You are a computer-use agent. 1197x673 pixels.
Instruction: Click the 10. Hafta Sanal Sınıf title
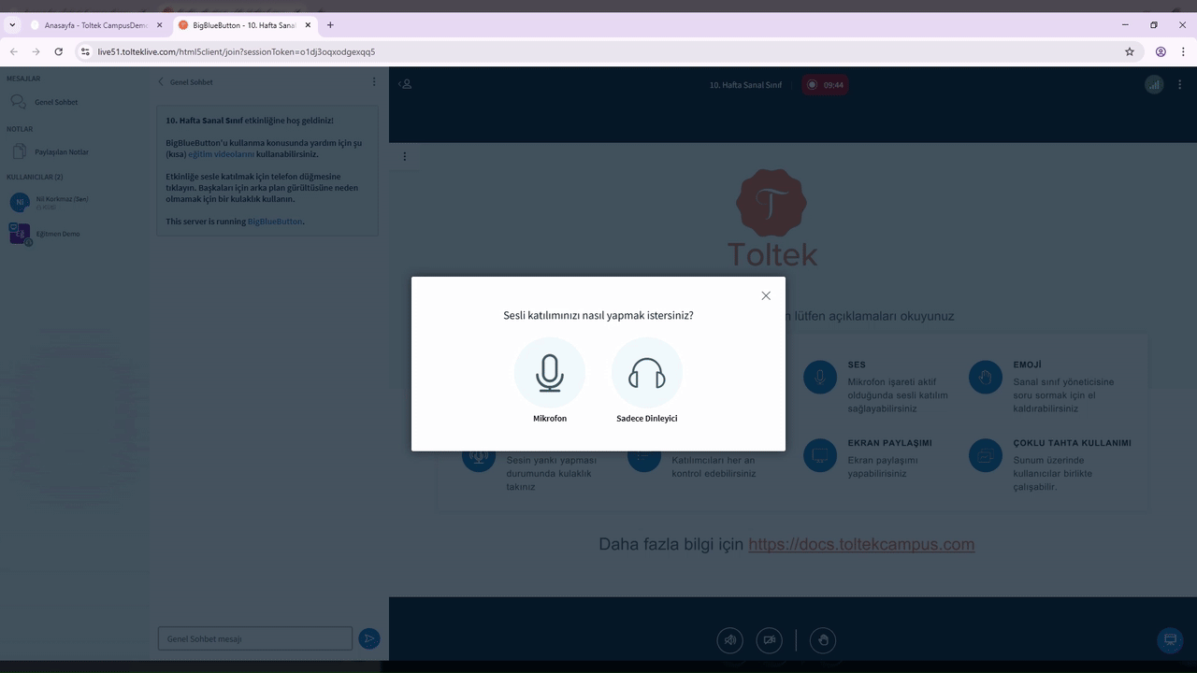click(745, 85)
